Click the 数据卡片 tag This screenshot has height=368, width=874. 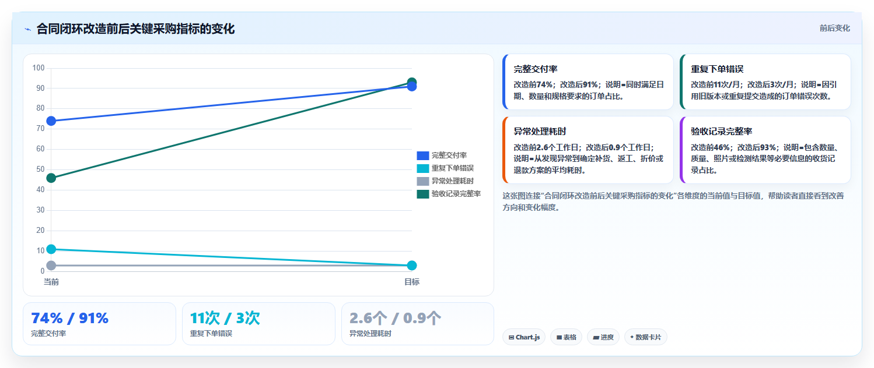646,337
